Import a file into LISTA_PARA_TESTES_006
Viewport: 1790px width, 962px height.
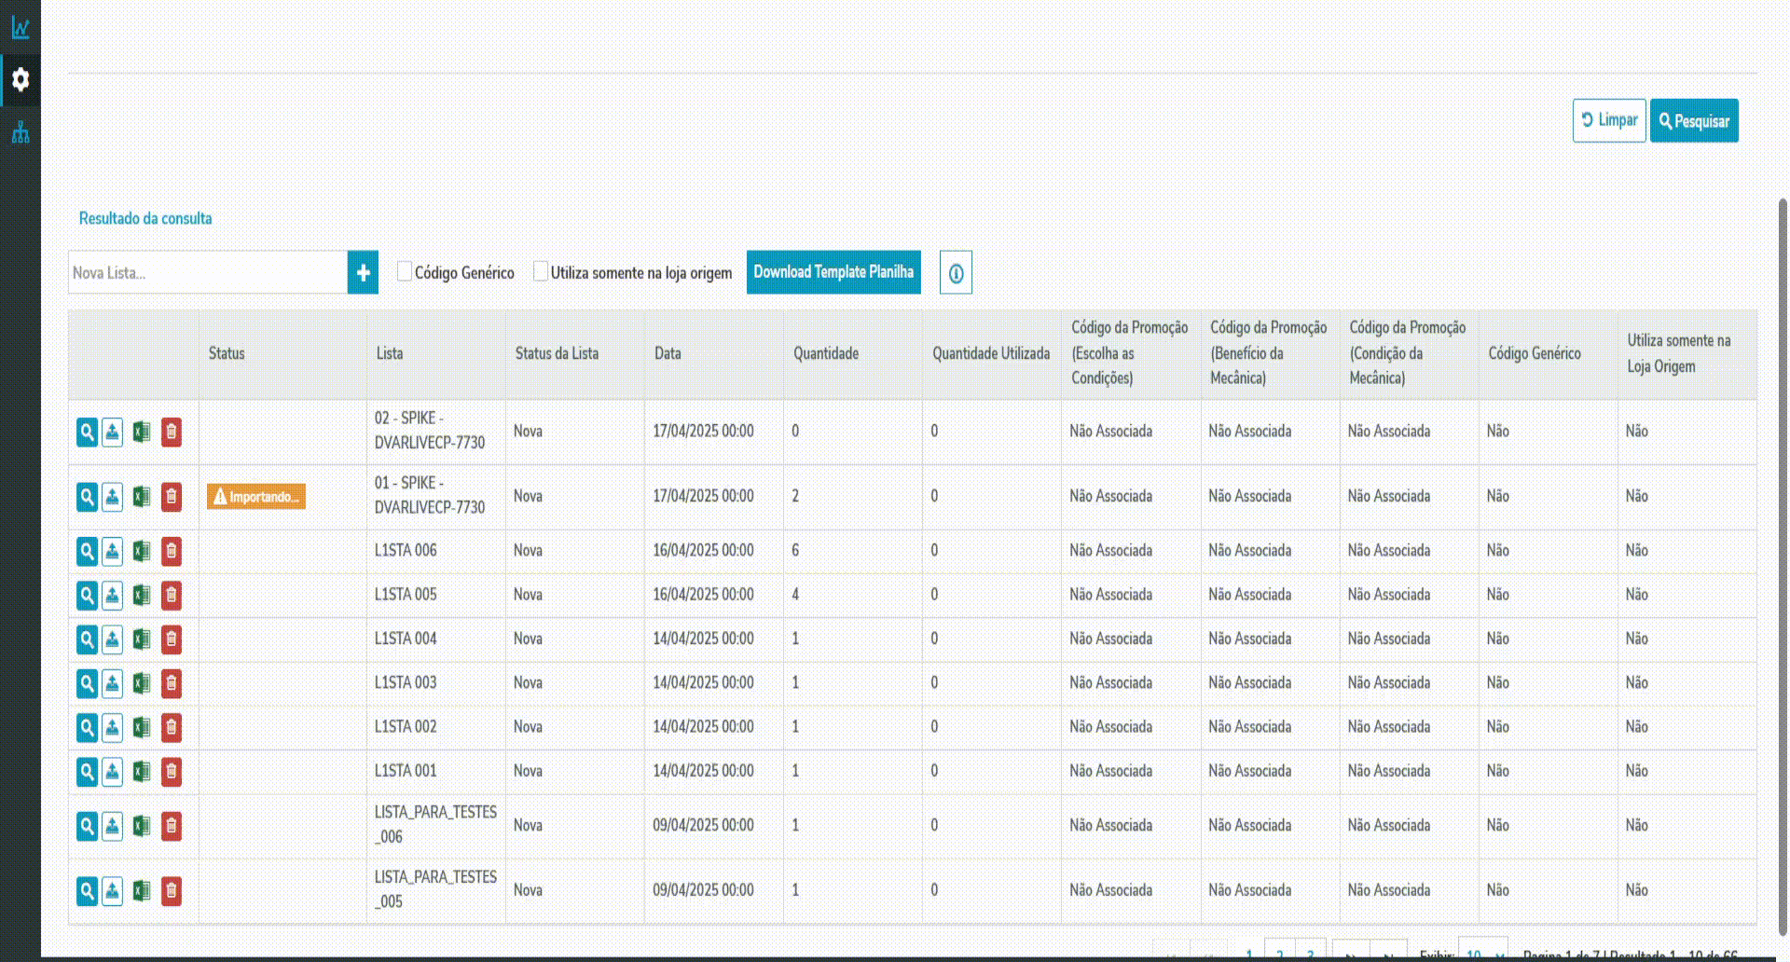[112, 827]
